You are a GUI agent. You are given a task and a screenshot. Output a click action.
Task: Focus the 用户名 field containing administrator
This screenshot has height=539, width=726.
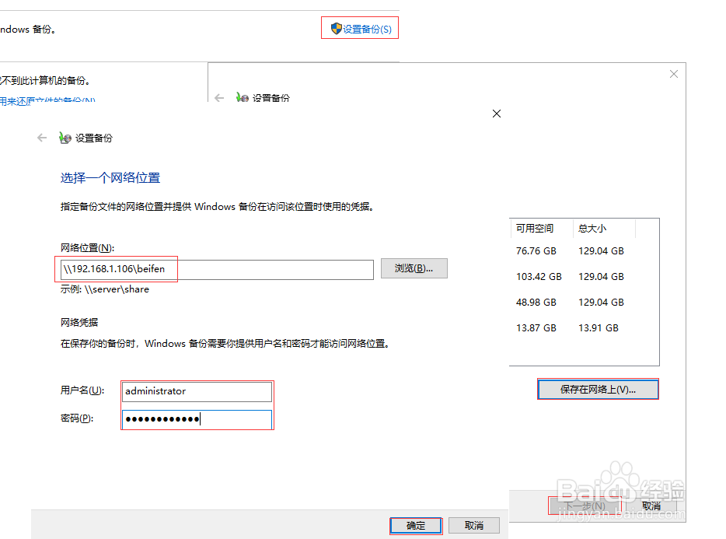pos(197,392)
